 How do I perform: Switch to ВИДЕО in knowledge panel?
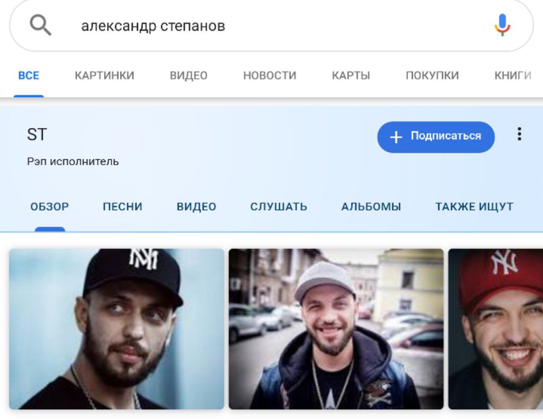pos(196,207)
